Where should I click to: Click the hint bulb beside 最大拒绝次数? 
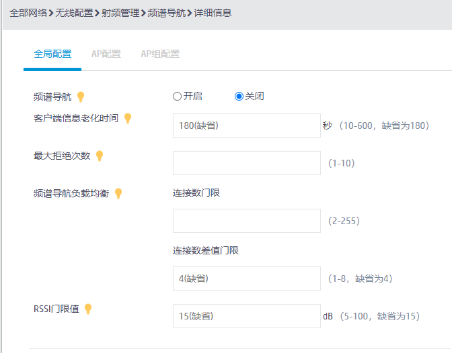click(x=100, y=156)
